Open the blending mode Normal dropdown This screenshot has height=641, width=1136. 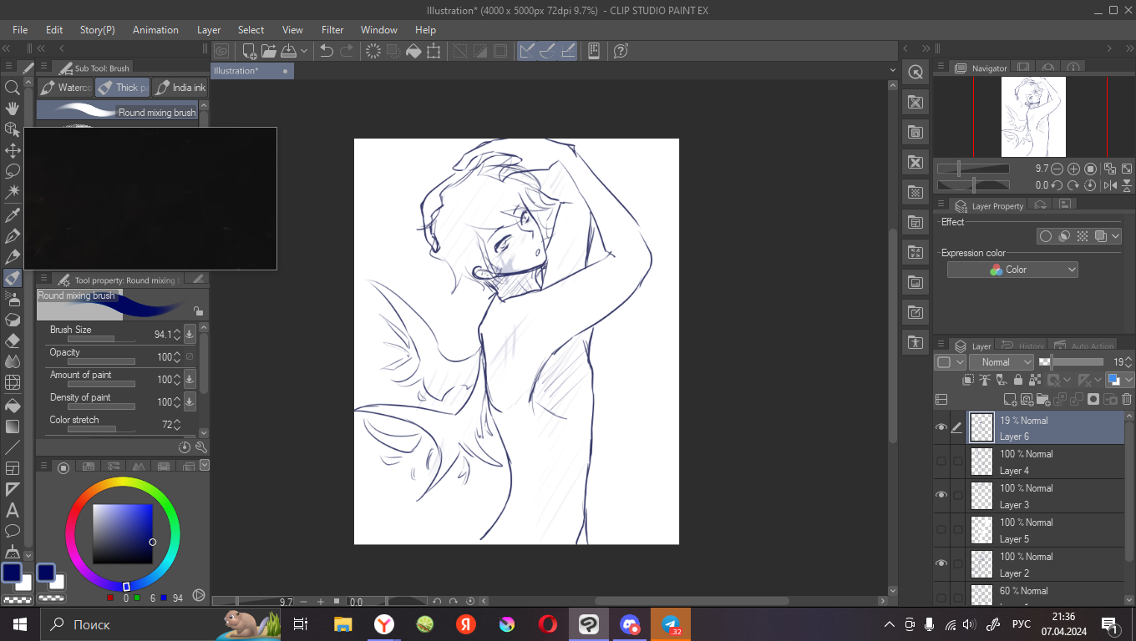[1002, 362]
